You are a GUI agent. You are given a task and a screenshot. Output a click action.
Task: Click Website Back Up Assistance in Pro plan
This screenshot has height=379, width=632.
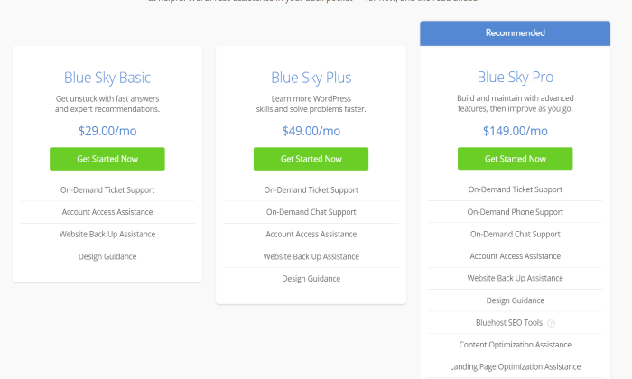coord(516,278)
